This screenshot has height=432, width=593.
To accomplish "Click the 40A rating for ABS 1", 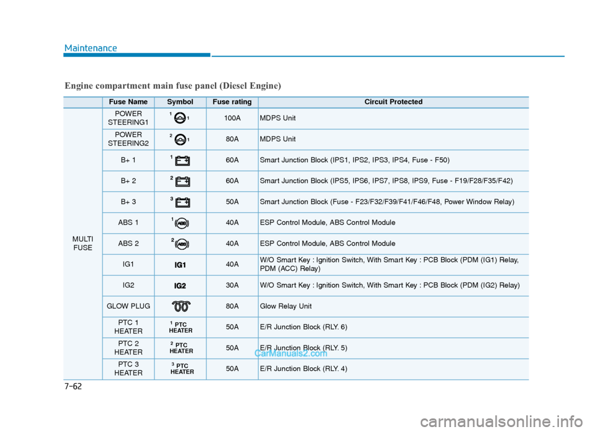I will click(232, 223).
